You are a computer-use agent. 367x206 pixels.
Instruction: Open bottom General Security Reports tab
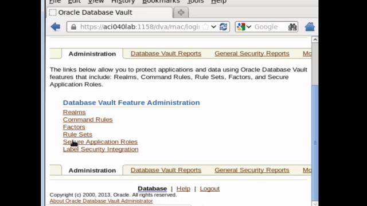(252, 170)
